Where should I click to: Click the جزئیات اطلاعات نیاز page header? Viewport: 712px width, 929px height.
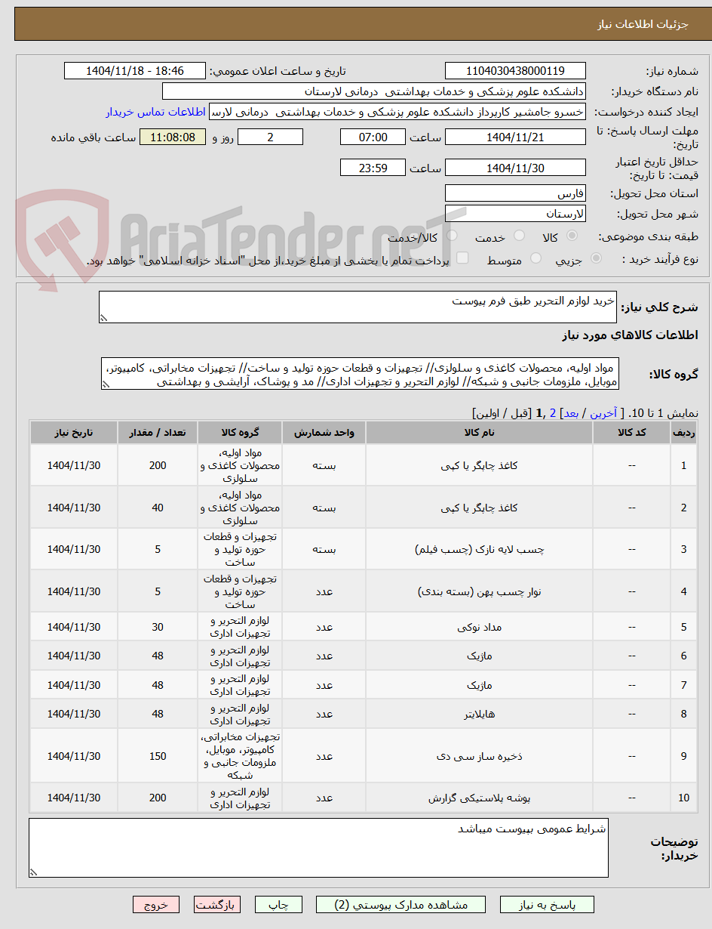(x=643, y=24)
